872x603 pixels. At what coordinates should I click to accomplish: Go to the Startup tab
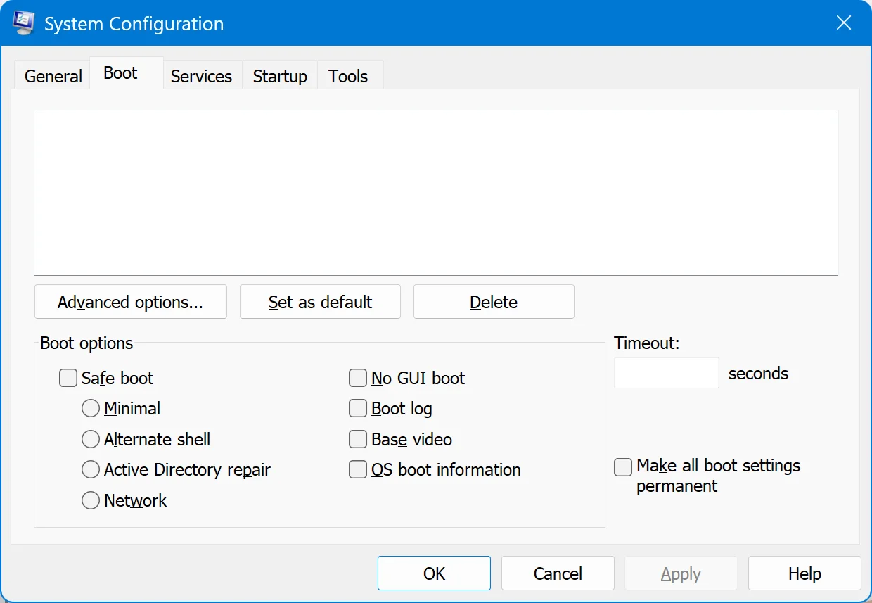(280, 76)
